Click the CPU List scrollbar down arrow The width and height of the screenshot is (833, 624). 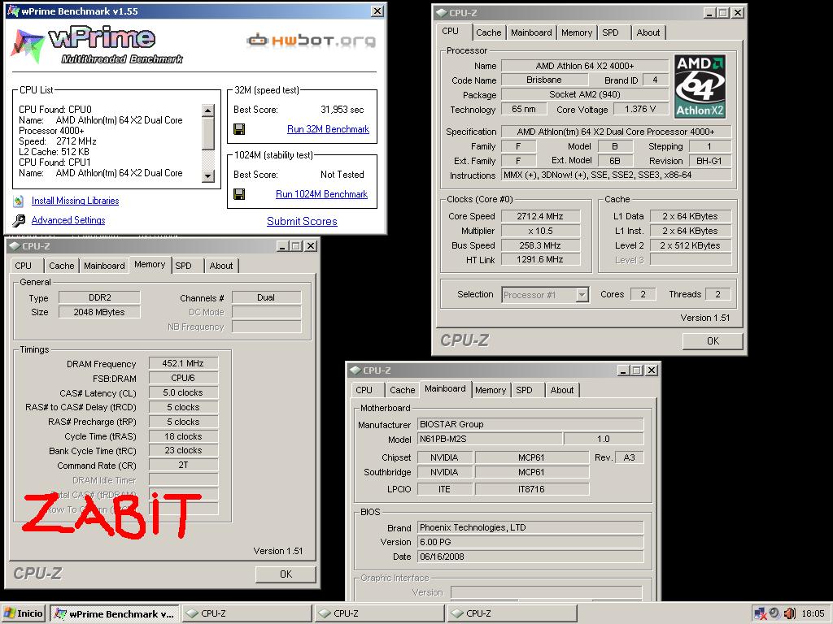pos(208,176)
